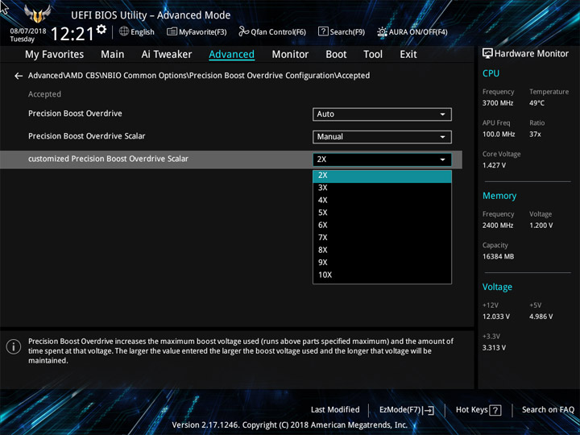The width and height of the screenshot is (580, 435).
Task: Open the MyFavorite(F3) list
Action: coord(197,31)
